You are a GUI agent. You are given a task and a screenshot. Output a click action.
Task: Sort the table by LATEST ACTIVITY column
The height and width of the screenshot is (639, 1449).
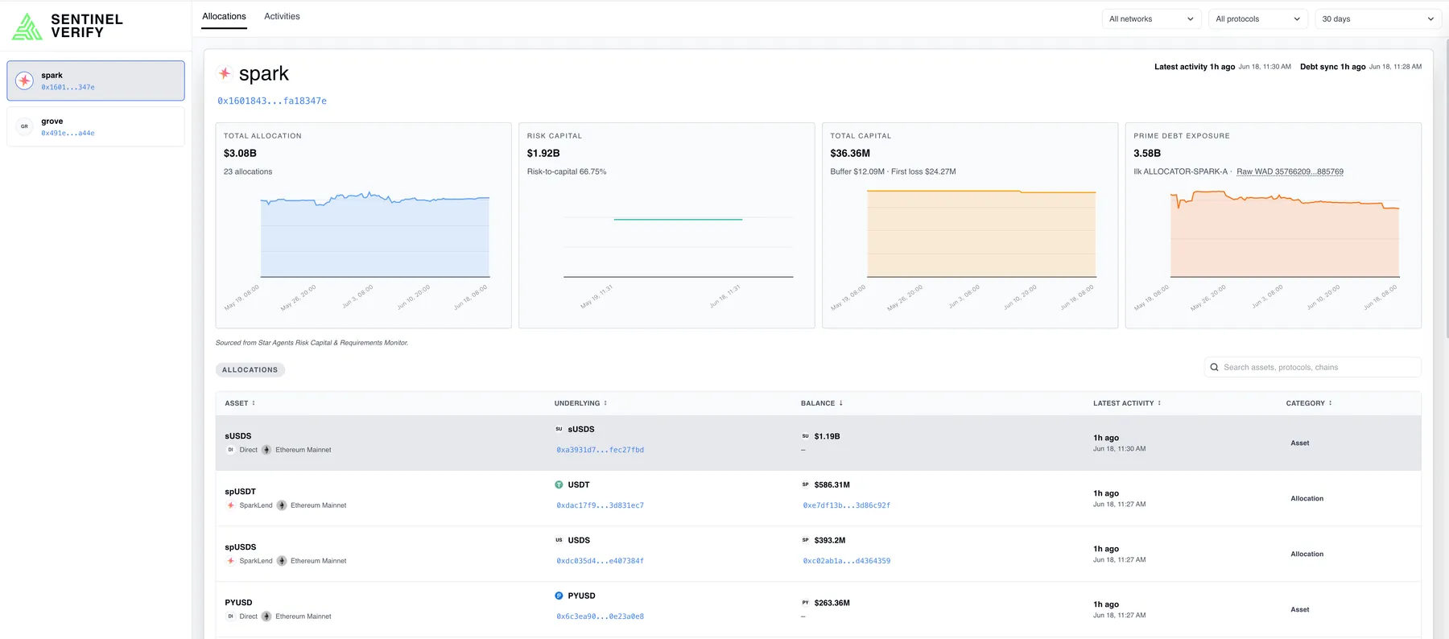pos(1127,403)
